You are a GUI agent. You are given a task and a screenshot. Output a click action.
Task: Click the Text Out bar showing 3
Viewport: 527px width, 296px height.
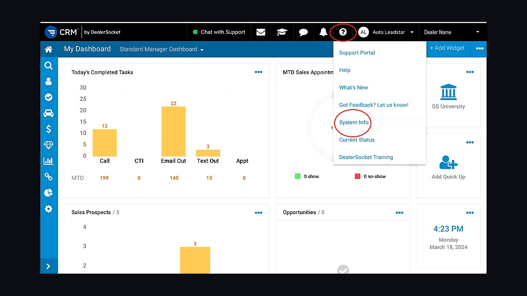click(208, 153)
